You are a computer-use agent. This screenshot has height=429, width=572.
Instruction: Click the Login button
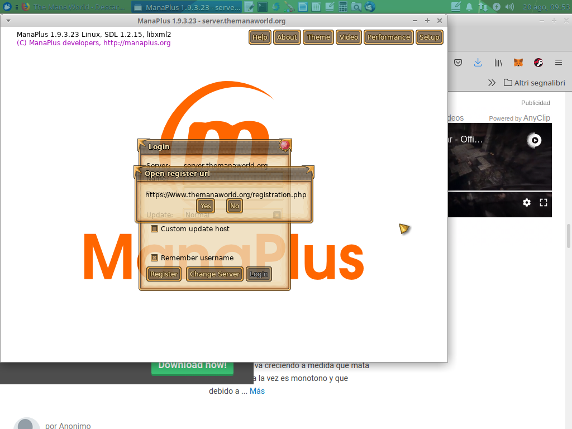tap(259, 274)
